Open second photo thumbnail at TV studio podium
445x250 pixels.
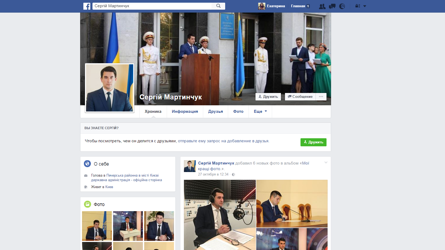tap(128, 226)
